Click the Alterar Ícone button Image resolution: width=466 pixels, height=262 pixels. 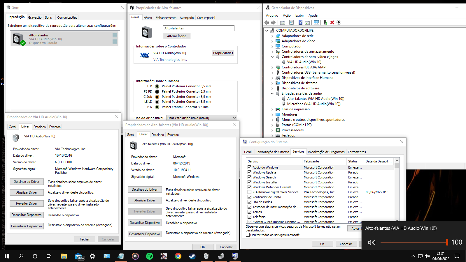pos(176,36)
